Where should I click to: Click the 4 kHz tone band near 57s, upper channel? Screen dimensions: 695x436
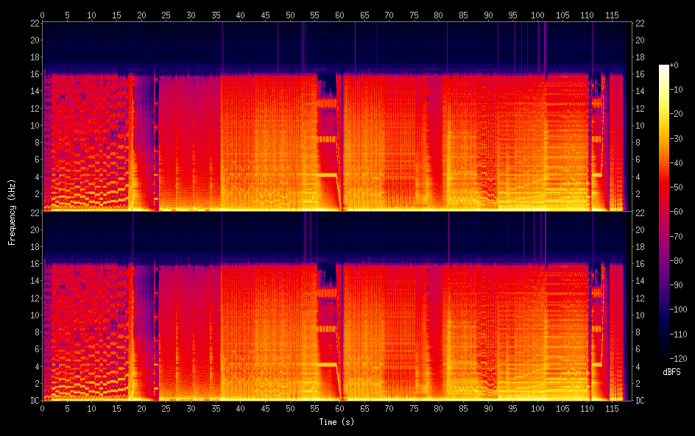(326, 175)
